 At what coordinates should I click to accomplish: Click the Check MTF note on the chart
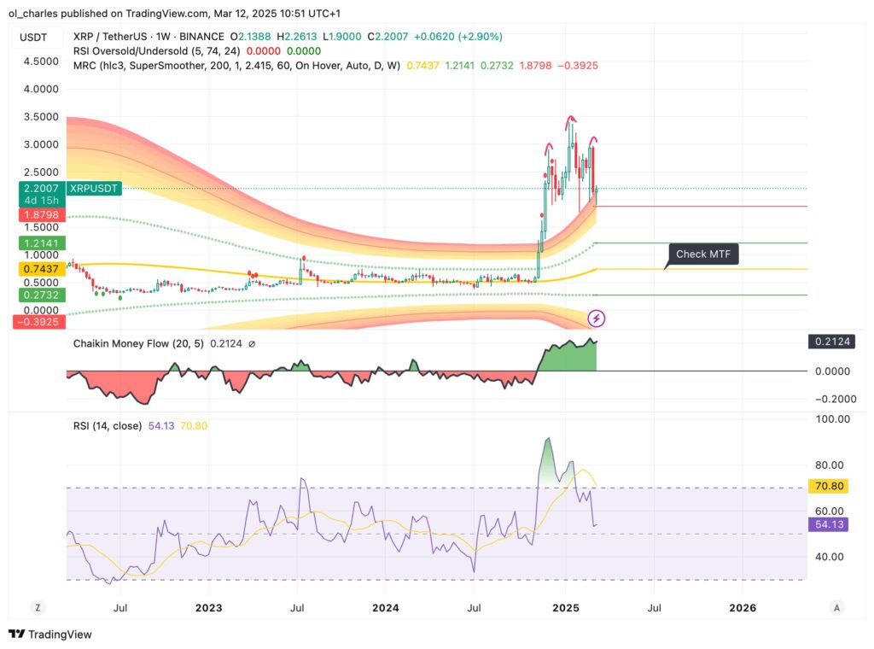tap(703, 254)
